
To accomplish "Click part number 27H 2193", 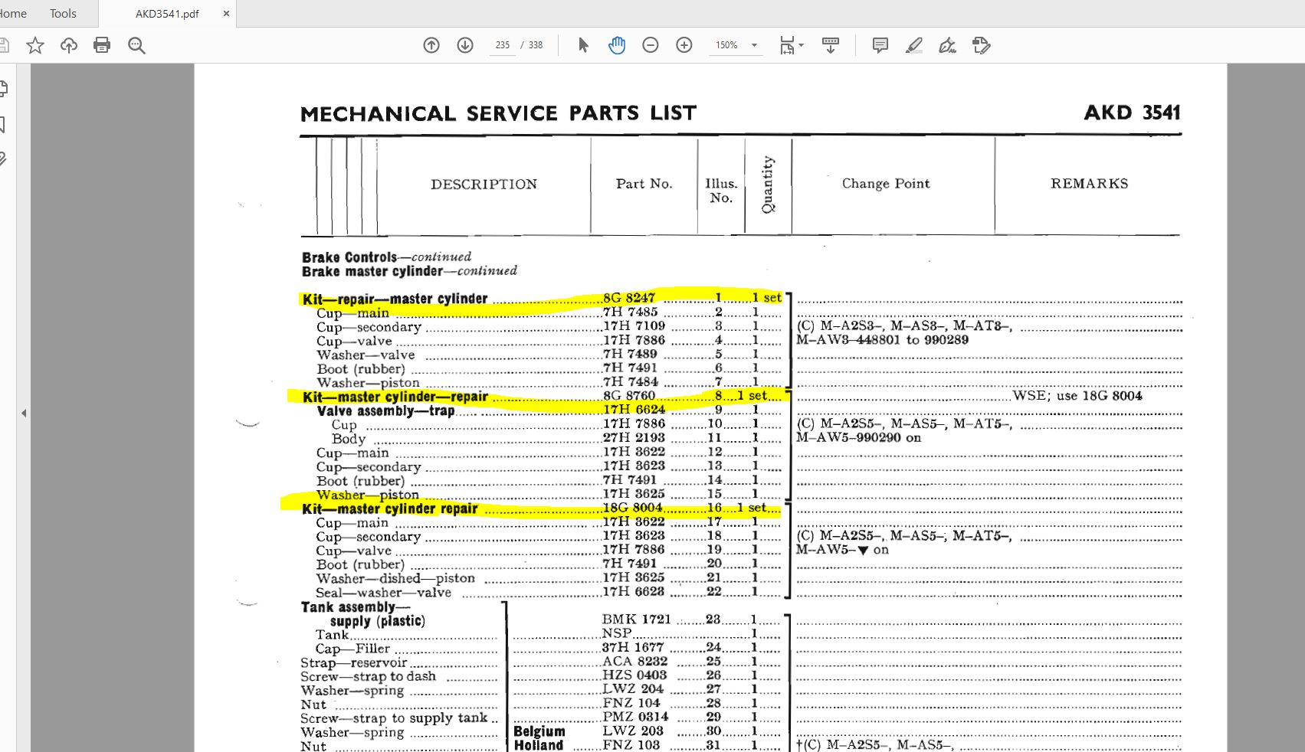I will 634,437.
